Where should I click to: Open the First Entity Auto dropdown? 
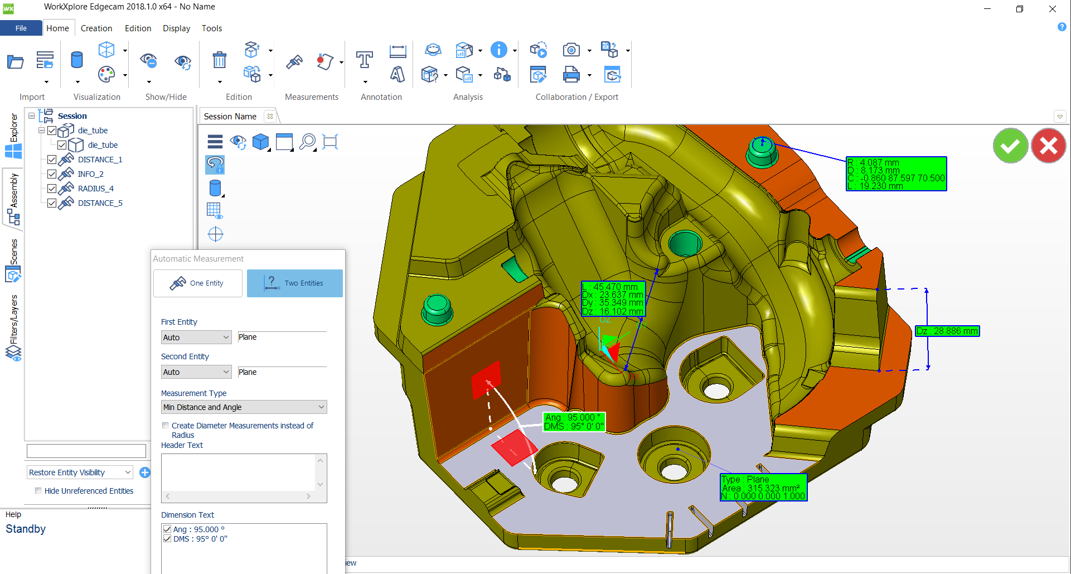(x=196, y=337)
